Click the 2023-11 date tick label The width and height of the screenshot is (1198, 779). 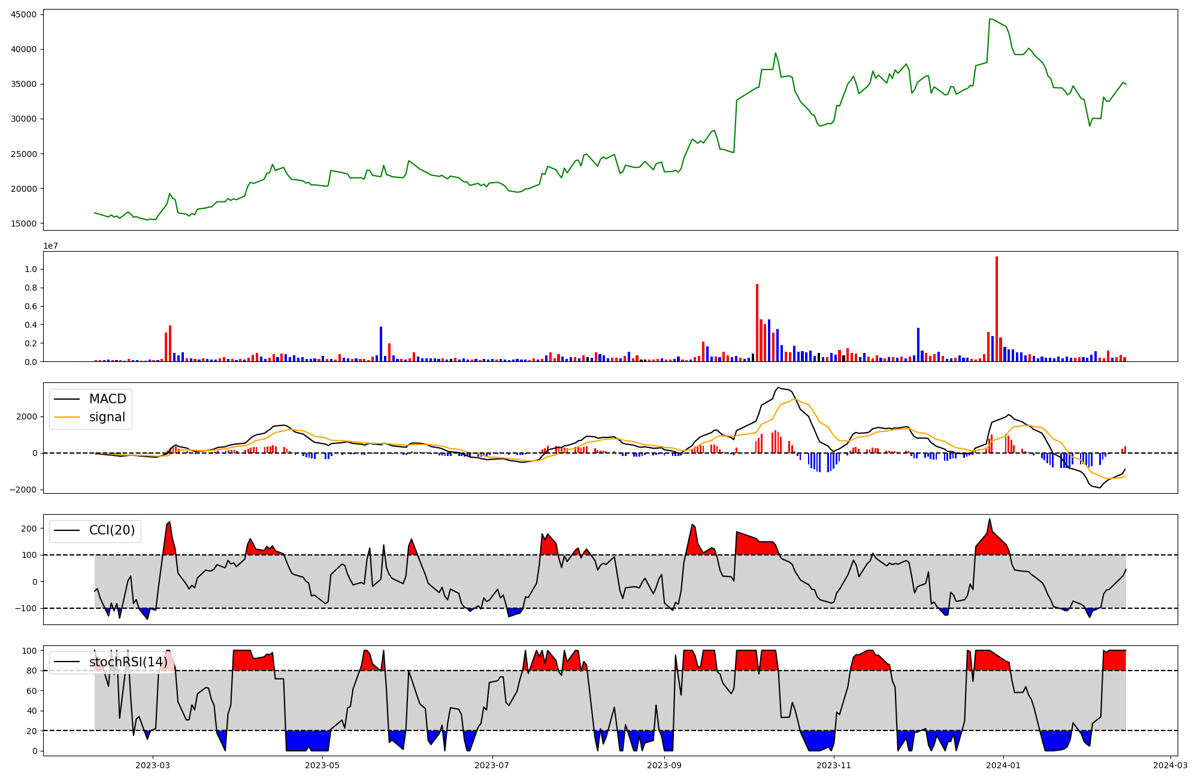(x=834, y=765)
